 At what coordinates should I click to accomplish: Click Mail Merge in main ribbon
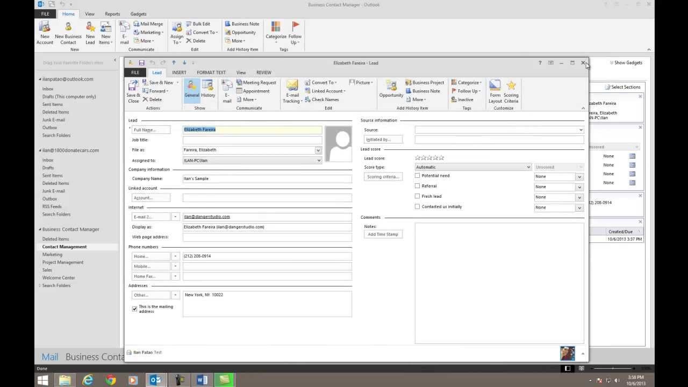(x=148, y=24)
